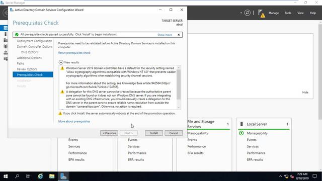Open Local Server Services
The width and height of the screenshot is (322, 181).
click(x=253, y=146)
